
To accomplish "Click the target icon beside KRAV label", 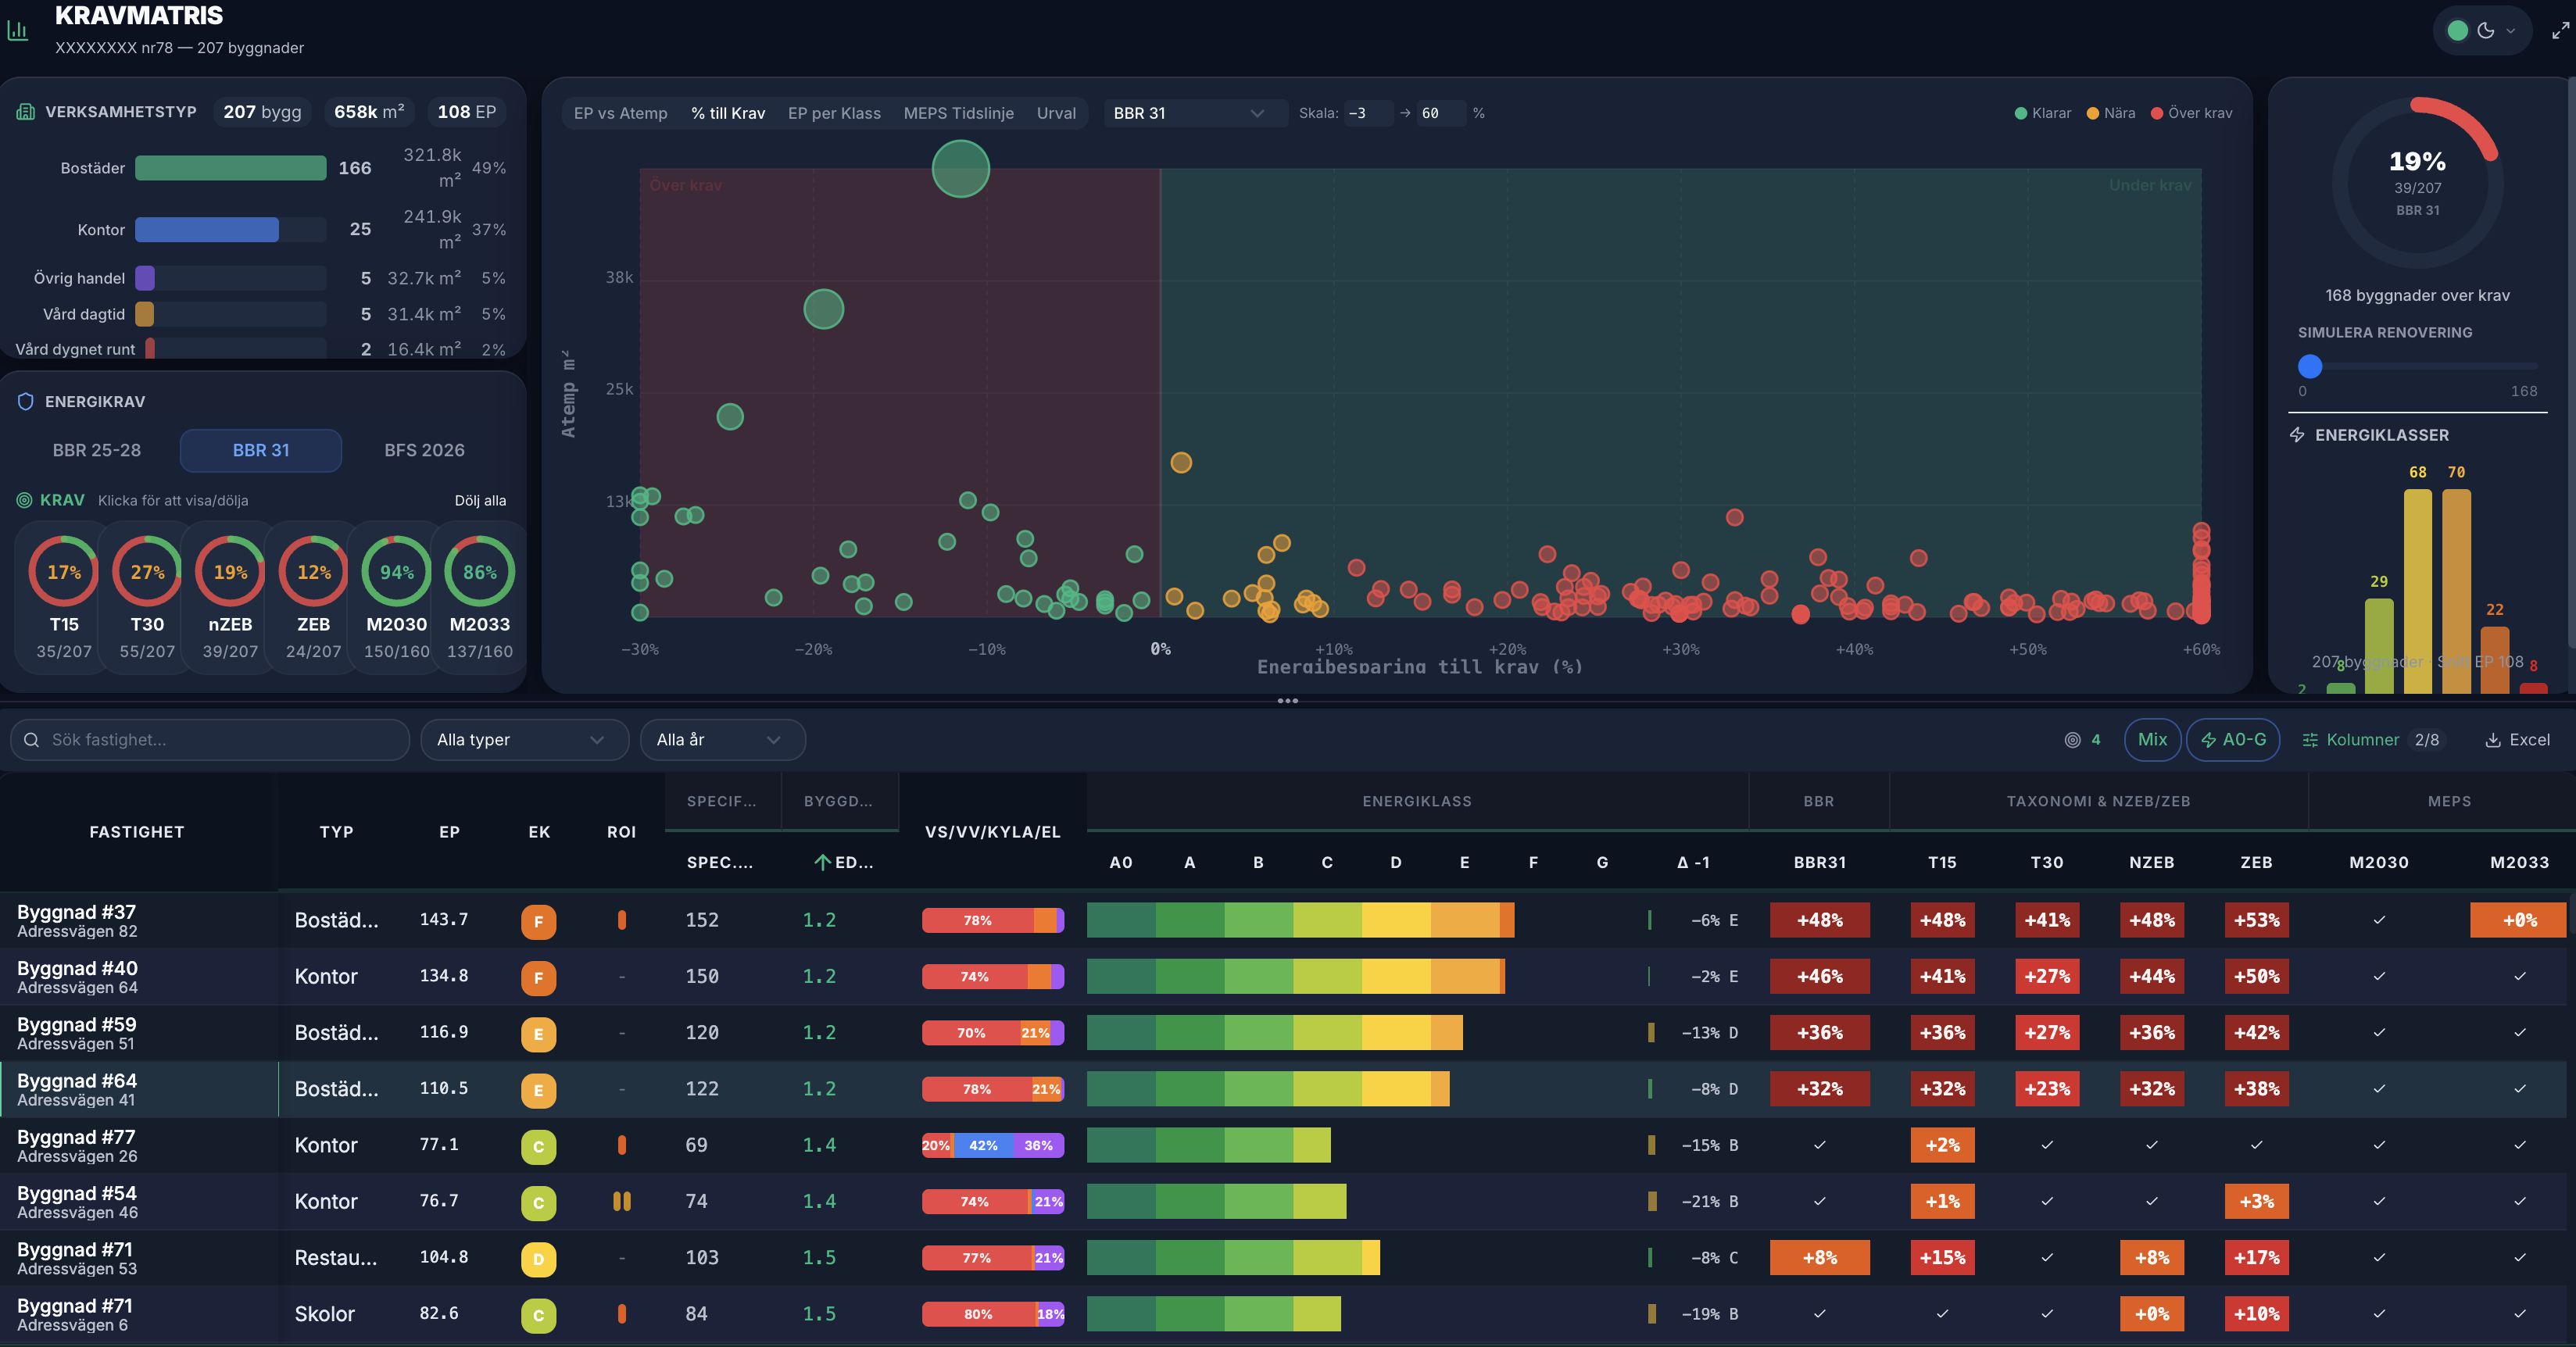I will (x=24, y=500).
